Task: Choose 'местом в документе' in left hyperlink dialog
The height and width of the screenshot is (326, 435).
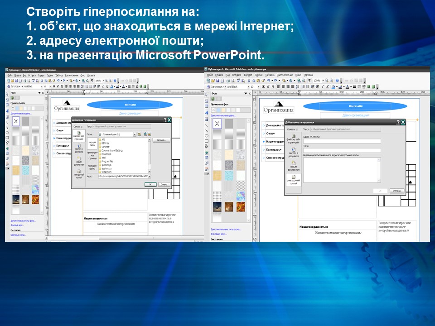Action: [x=79, y=149]
